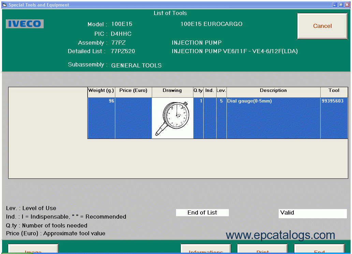
Task: Restore down the Special Tools window
Action: click(341, 5)
